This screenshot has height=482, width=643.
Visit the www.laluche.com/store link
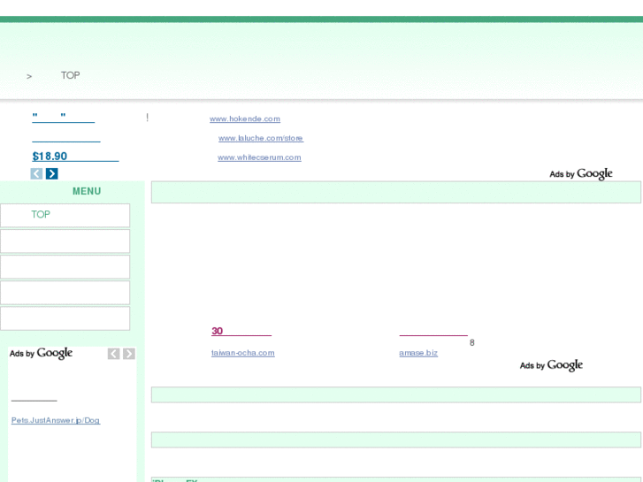(x=260, y=139)
